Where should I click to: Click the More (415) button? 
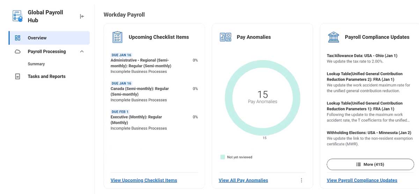[370, 164]
